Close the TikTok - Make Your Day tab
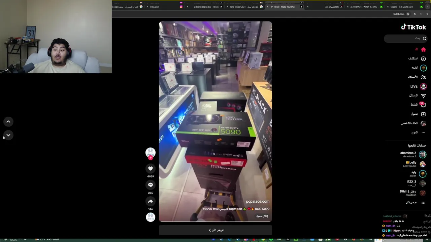The width and height of the screenshot is (431, 242). tap(268, 7)
